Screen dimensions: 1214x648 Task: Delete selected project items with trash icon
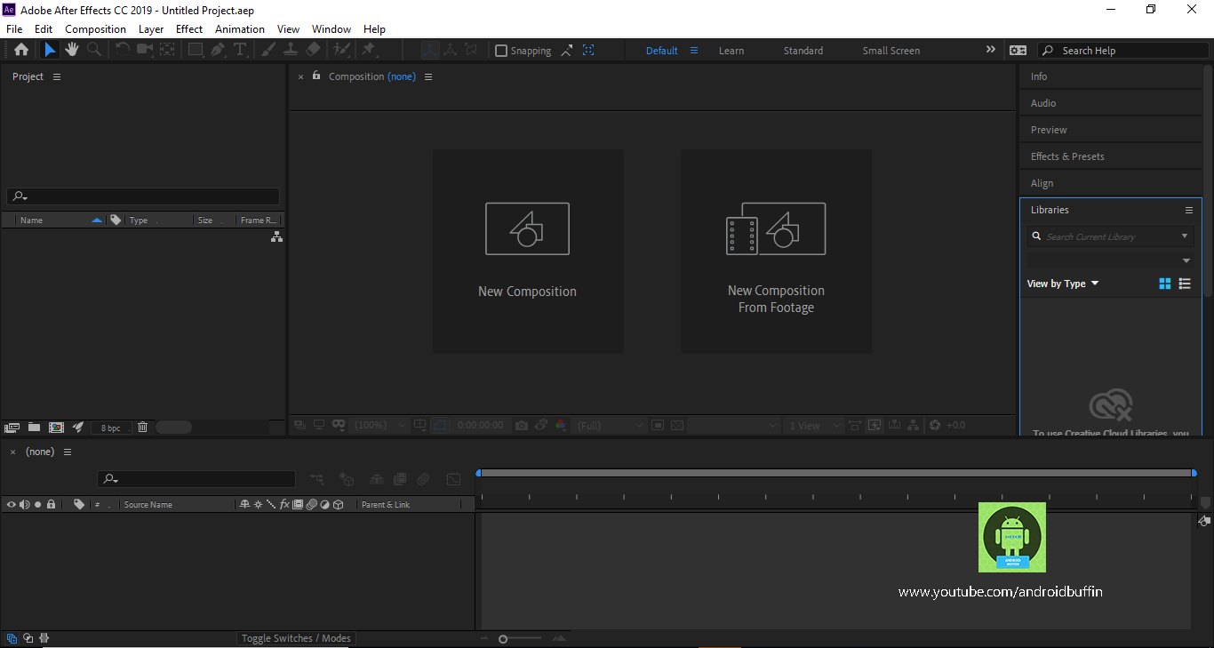click(x=142, y=428)
